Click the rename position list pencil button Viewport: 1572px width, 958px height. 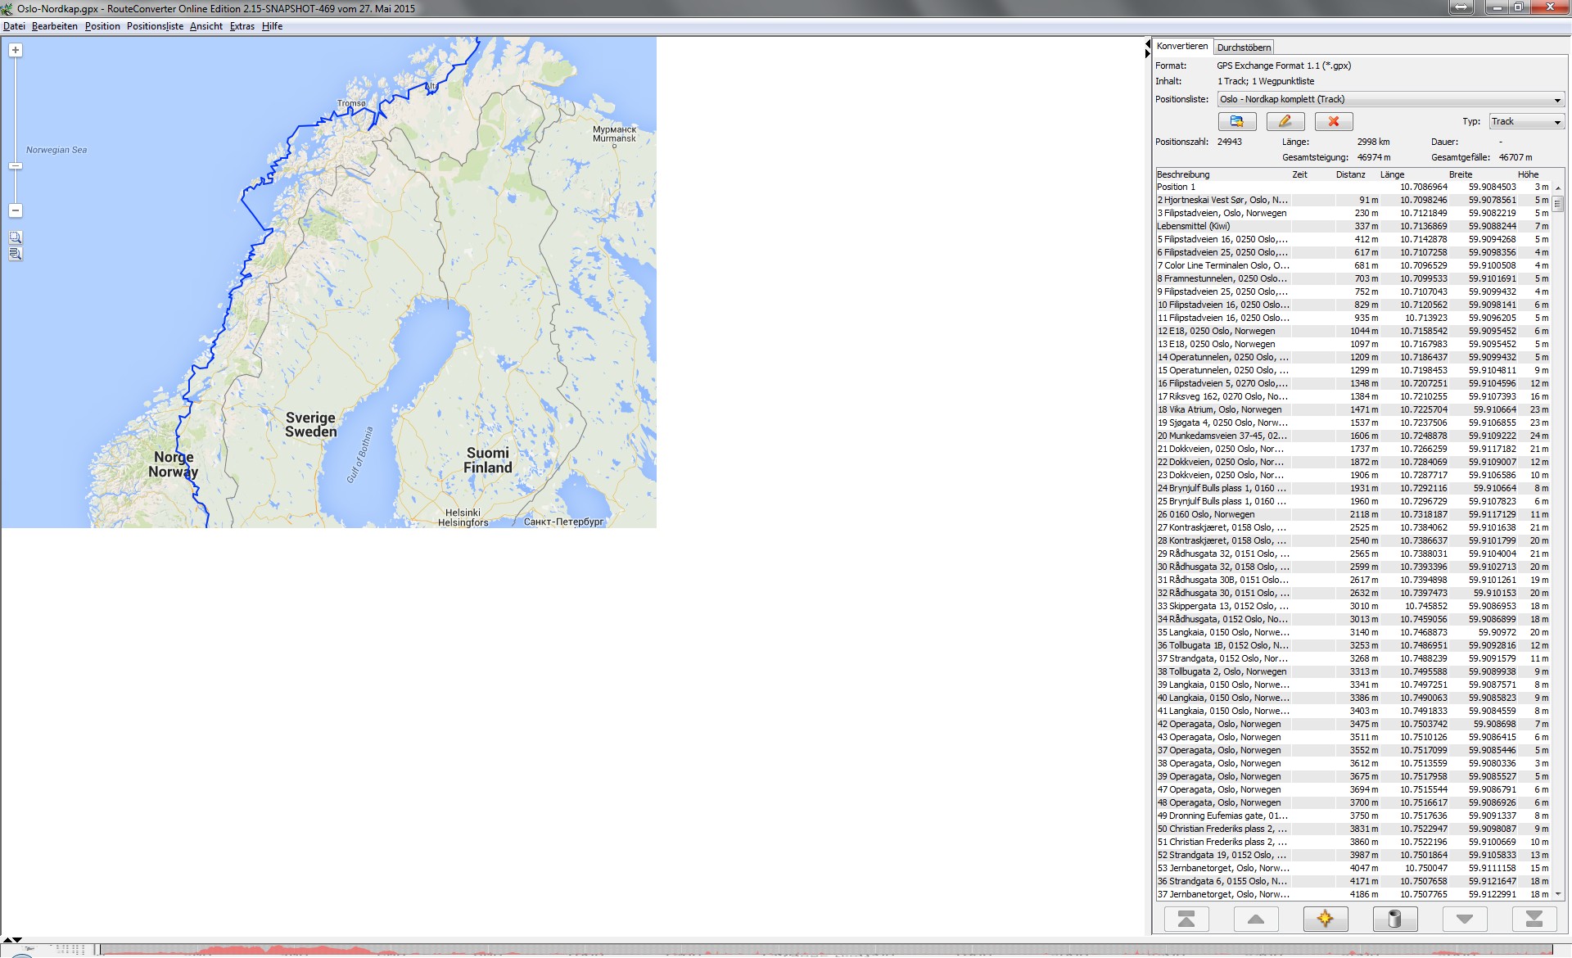click(1285, 121)
